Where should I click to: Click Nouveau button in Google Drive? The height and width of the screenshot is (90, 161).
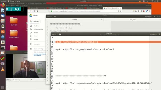pyautogui.click(x=34, y=21)
